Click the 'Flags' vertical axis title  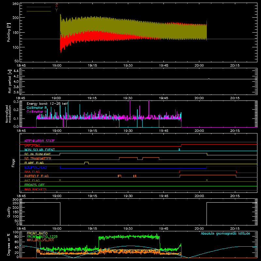tap(13, 163)
